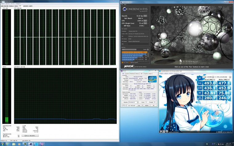The height and width of the screenshot is (146, 234).
Task: Click the Seq read value 493.0
Action: [x=210, y=83]
